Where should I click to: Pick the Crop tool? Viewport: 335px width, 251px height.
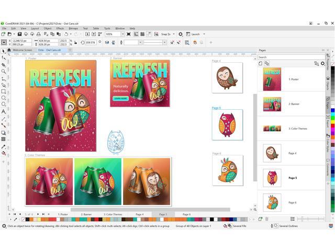4,64
